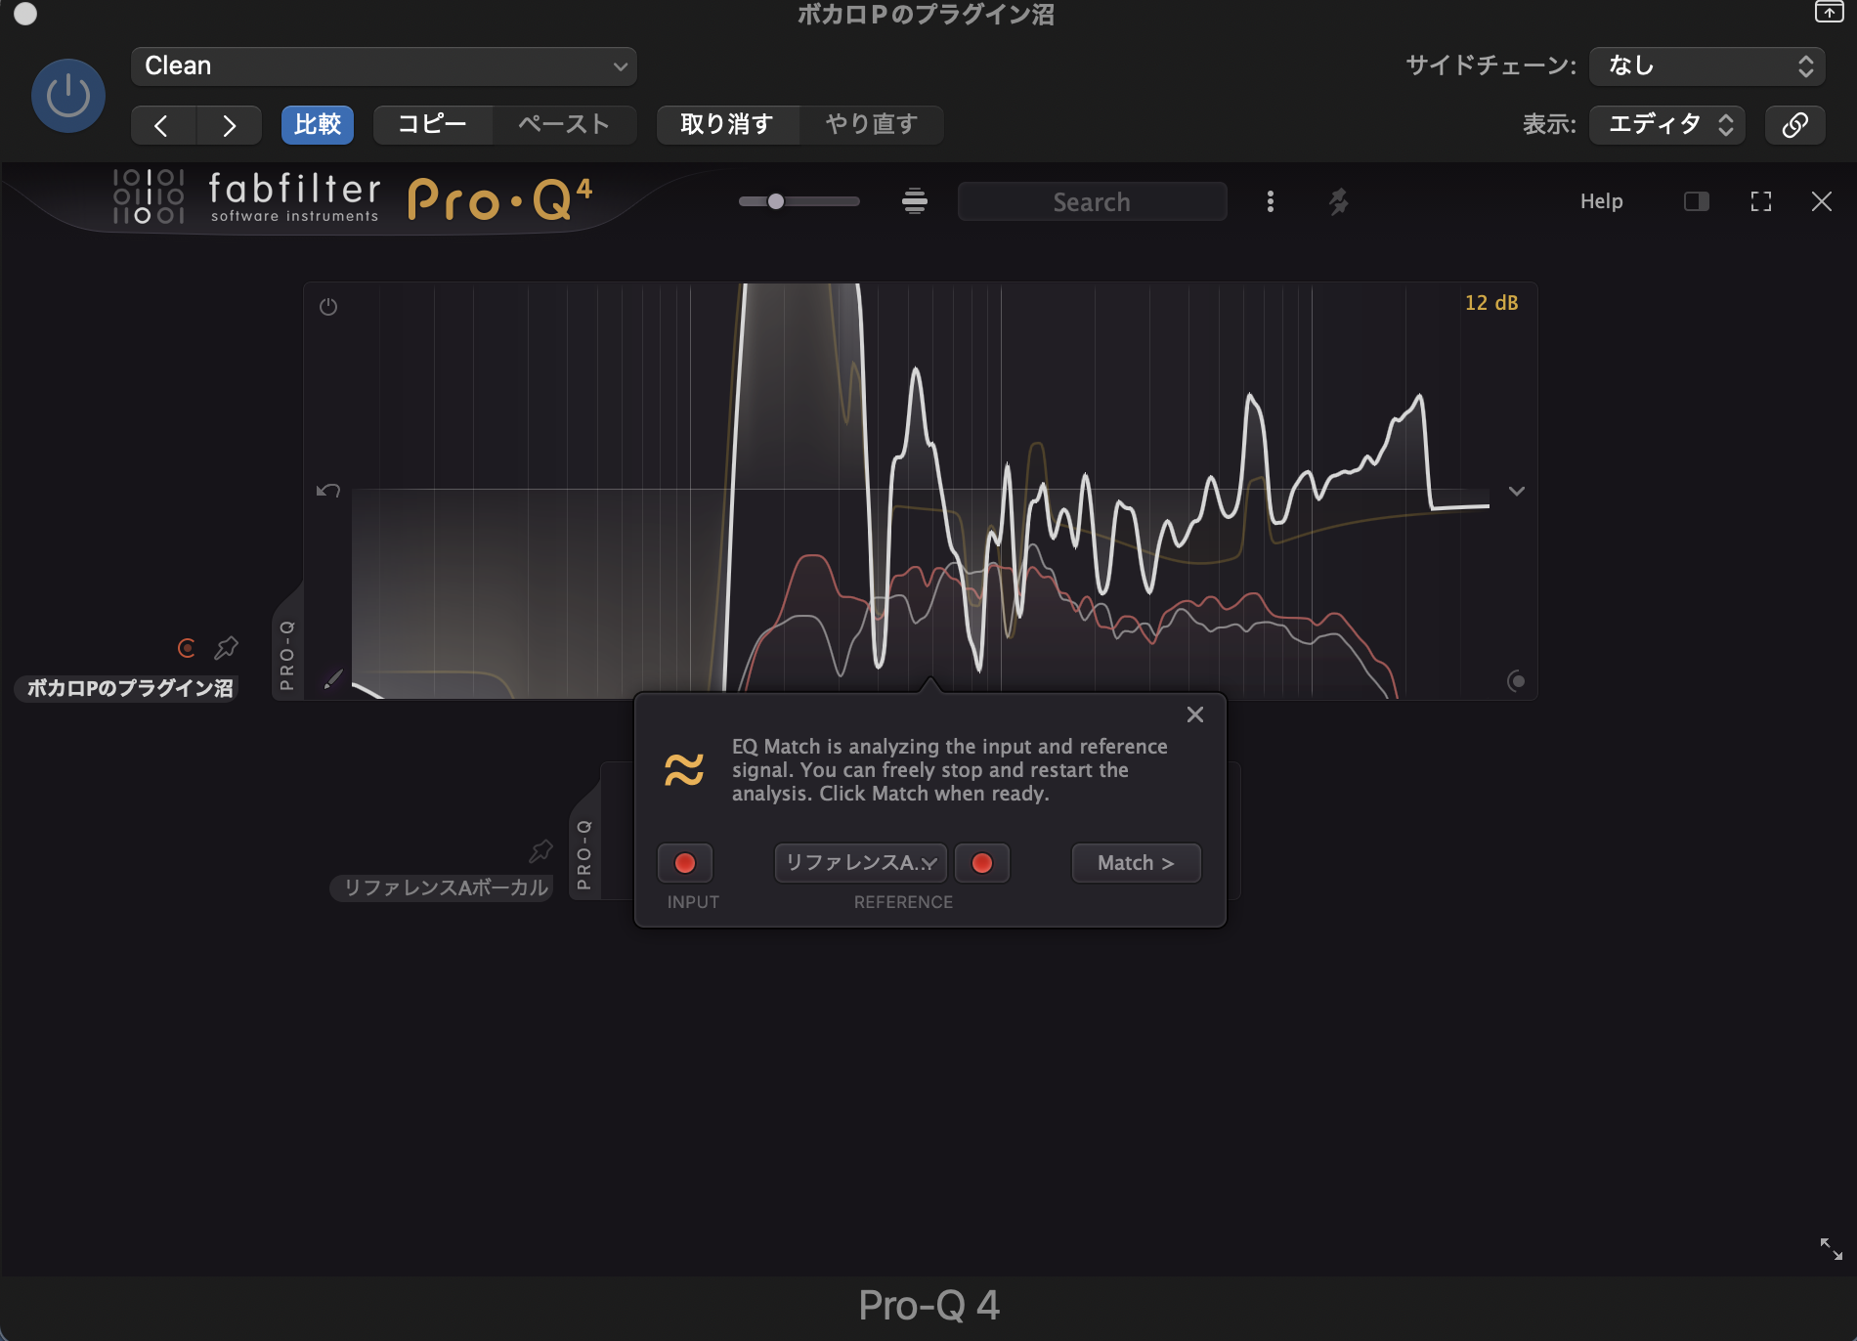The image size is (1857, 1341).
Task: Toggle the side panel layout icon
Action: pyautogui.click(x=1697, y=201)
